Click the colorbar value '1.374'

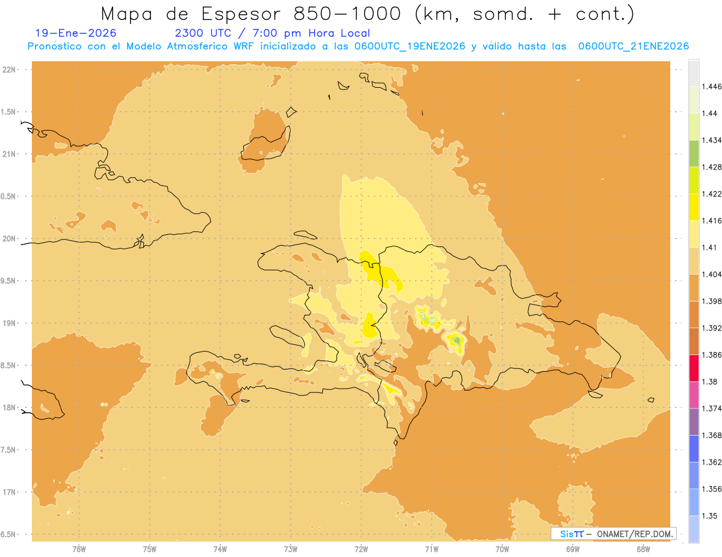tap(712, 408)
